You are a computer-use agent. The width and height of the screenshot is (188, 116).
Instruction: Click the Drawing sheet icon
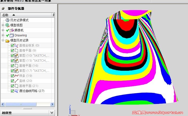(x=12, y=35)
